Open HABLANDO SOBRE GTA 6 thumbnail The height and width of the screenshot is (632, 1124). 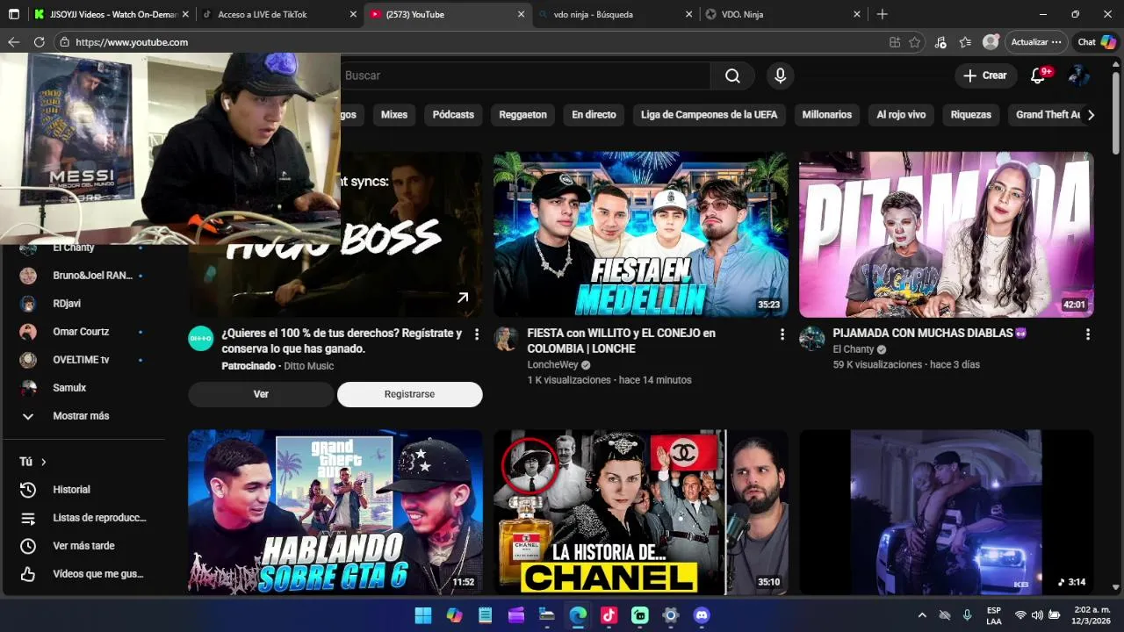(x=335, y=512)
